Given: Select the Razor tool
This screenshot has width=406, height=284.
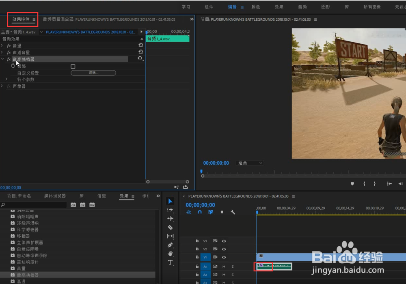Looking at the screenshot, I should point(170,227).
